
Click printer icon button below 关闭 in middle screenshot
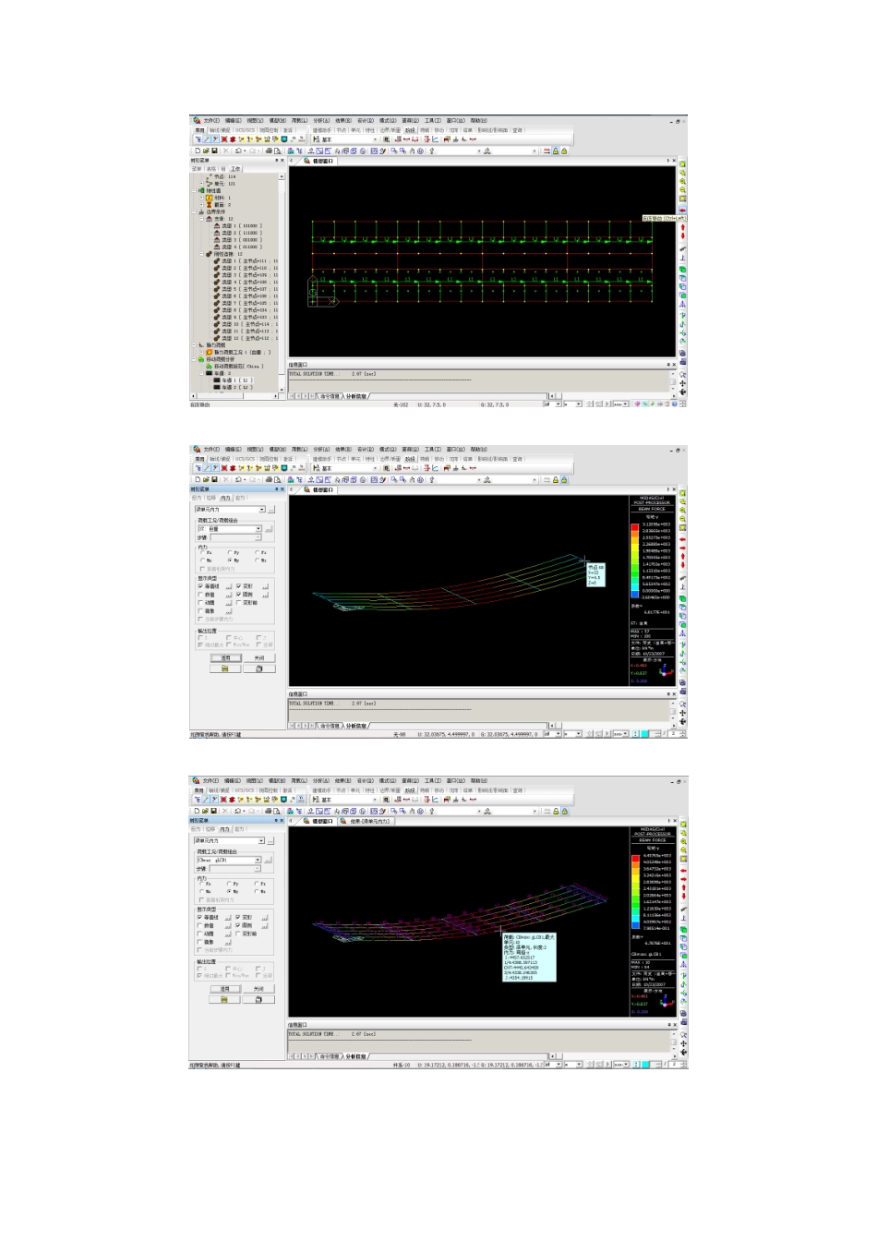point(258,669)
